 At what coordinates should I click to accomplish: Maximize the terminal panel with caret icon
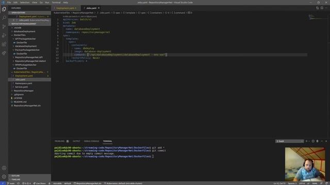click(x=322, y=141)
